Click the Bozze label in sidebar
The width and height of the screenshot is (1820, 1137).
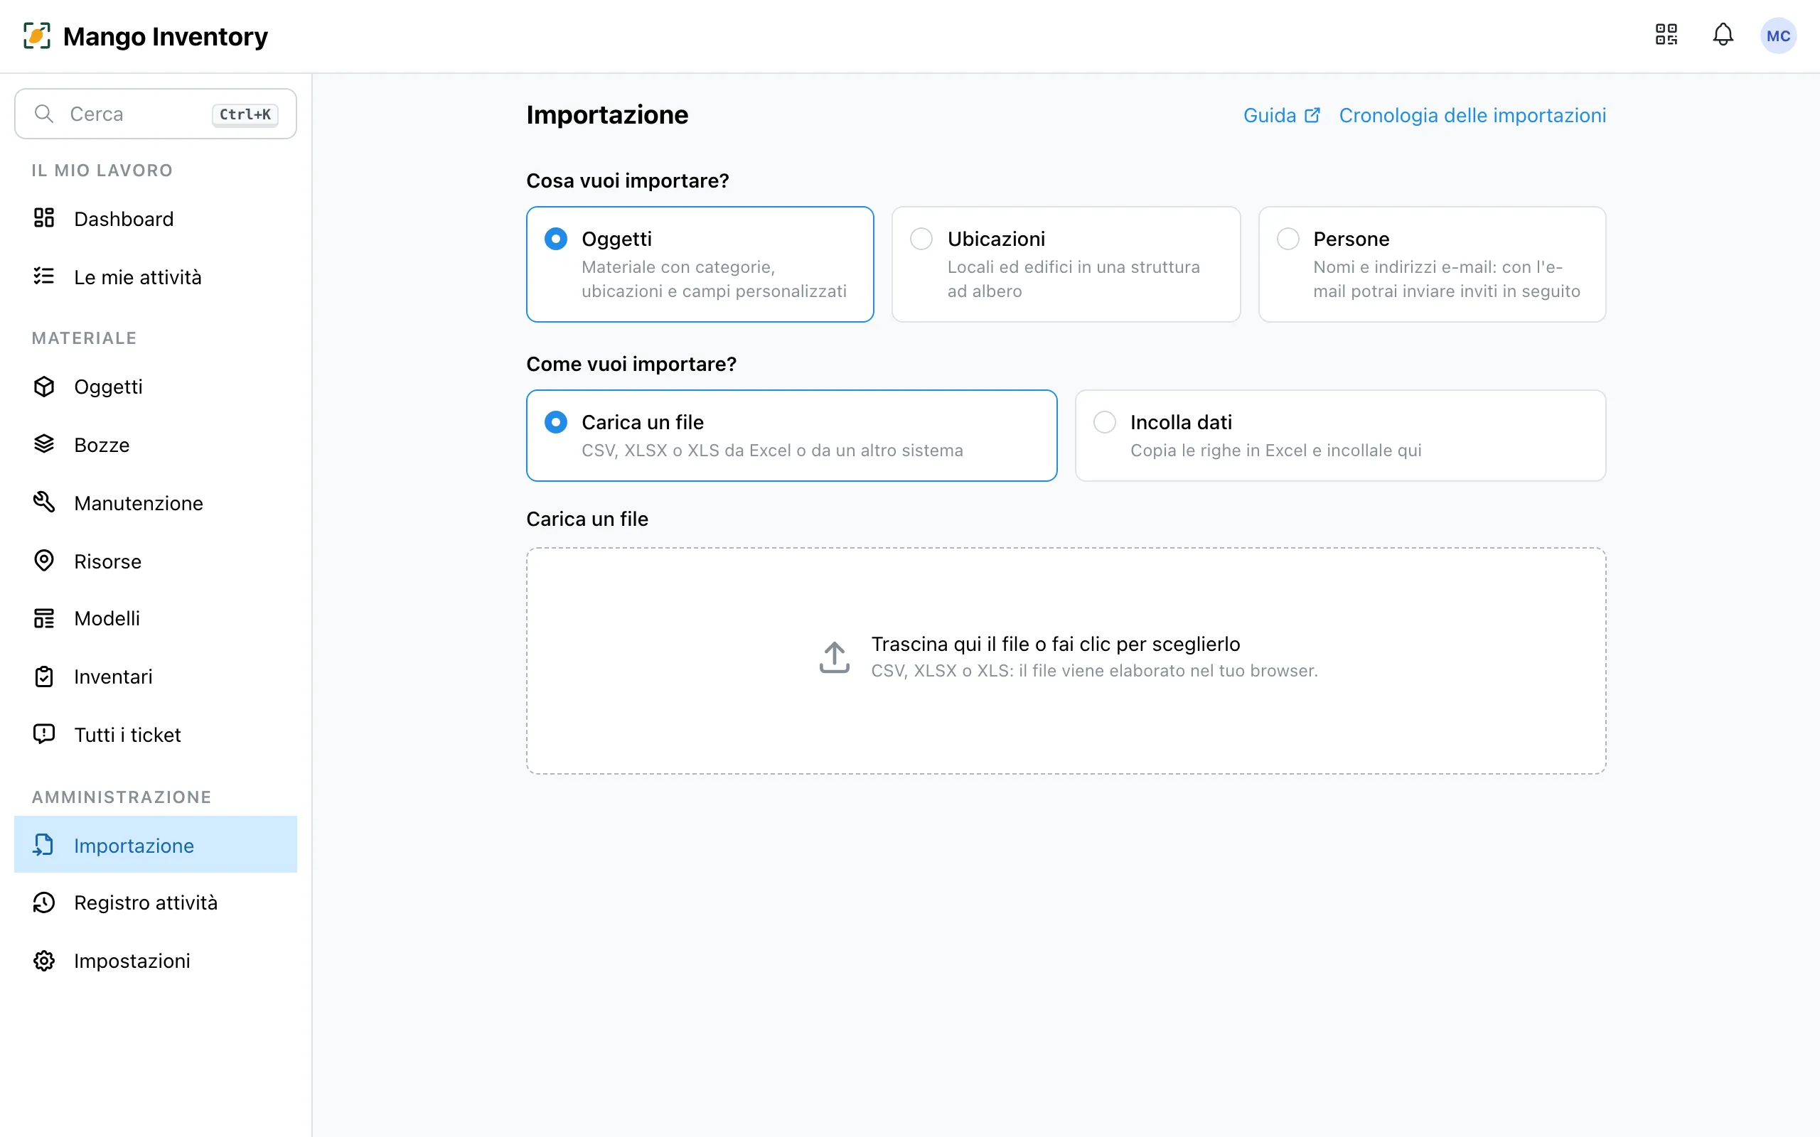pyautogui.click(x=102, y=445)
